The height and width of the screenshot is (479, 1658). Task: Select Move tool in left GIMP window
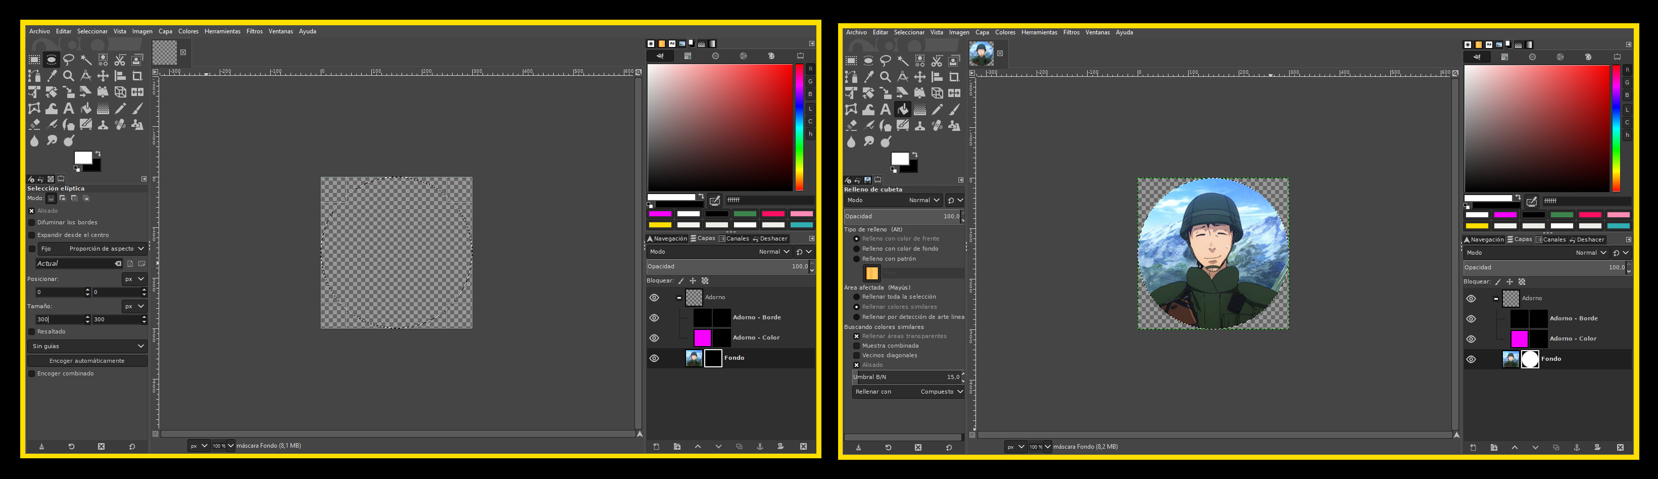(x=103, y=76)
